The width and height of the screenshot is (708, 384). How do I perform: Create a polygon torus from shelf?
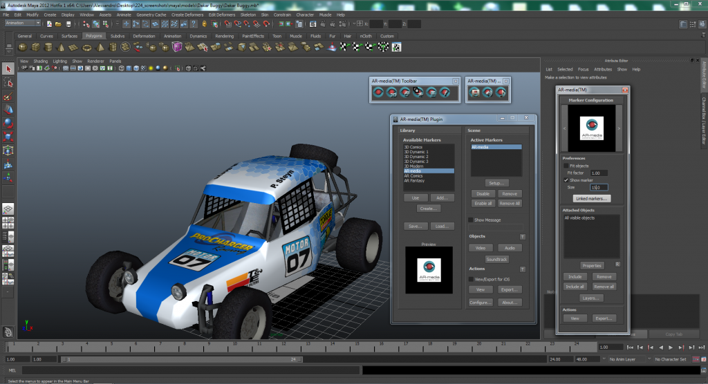[86, 47]
